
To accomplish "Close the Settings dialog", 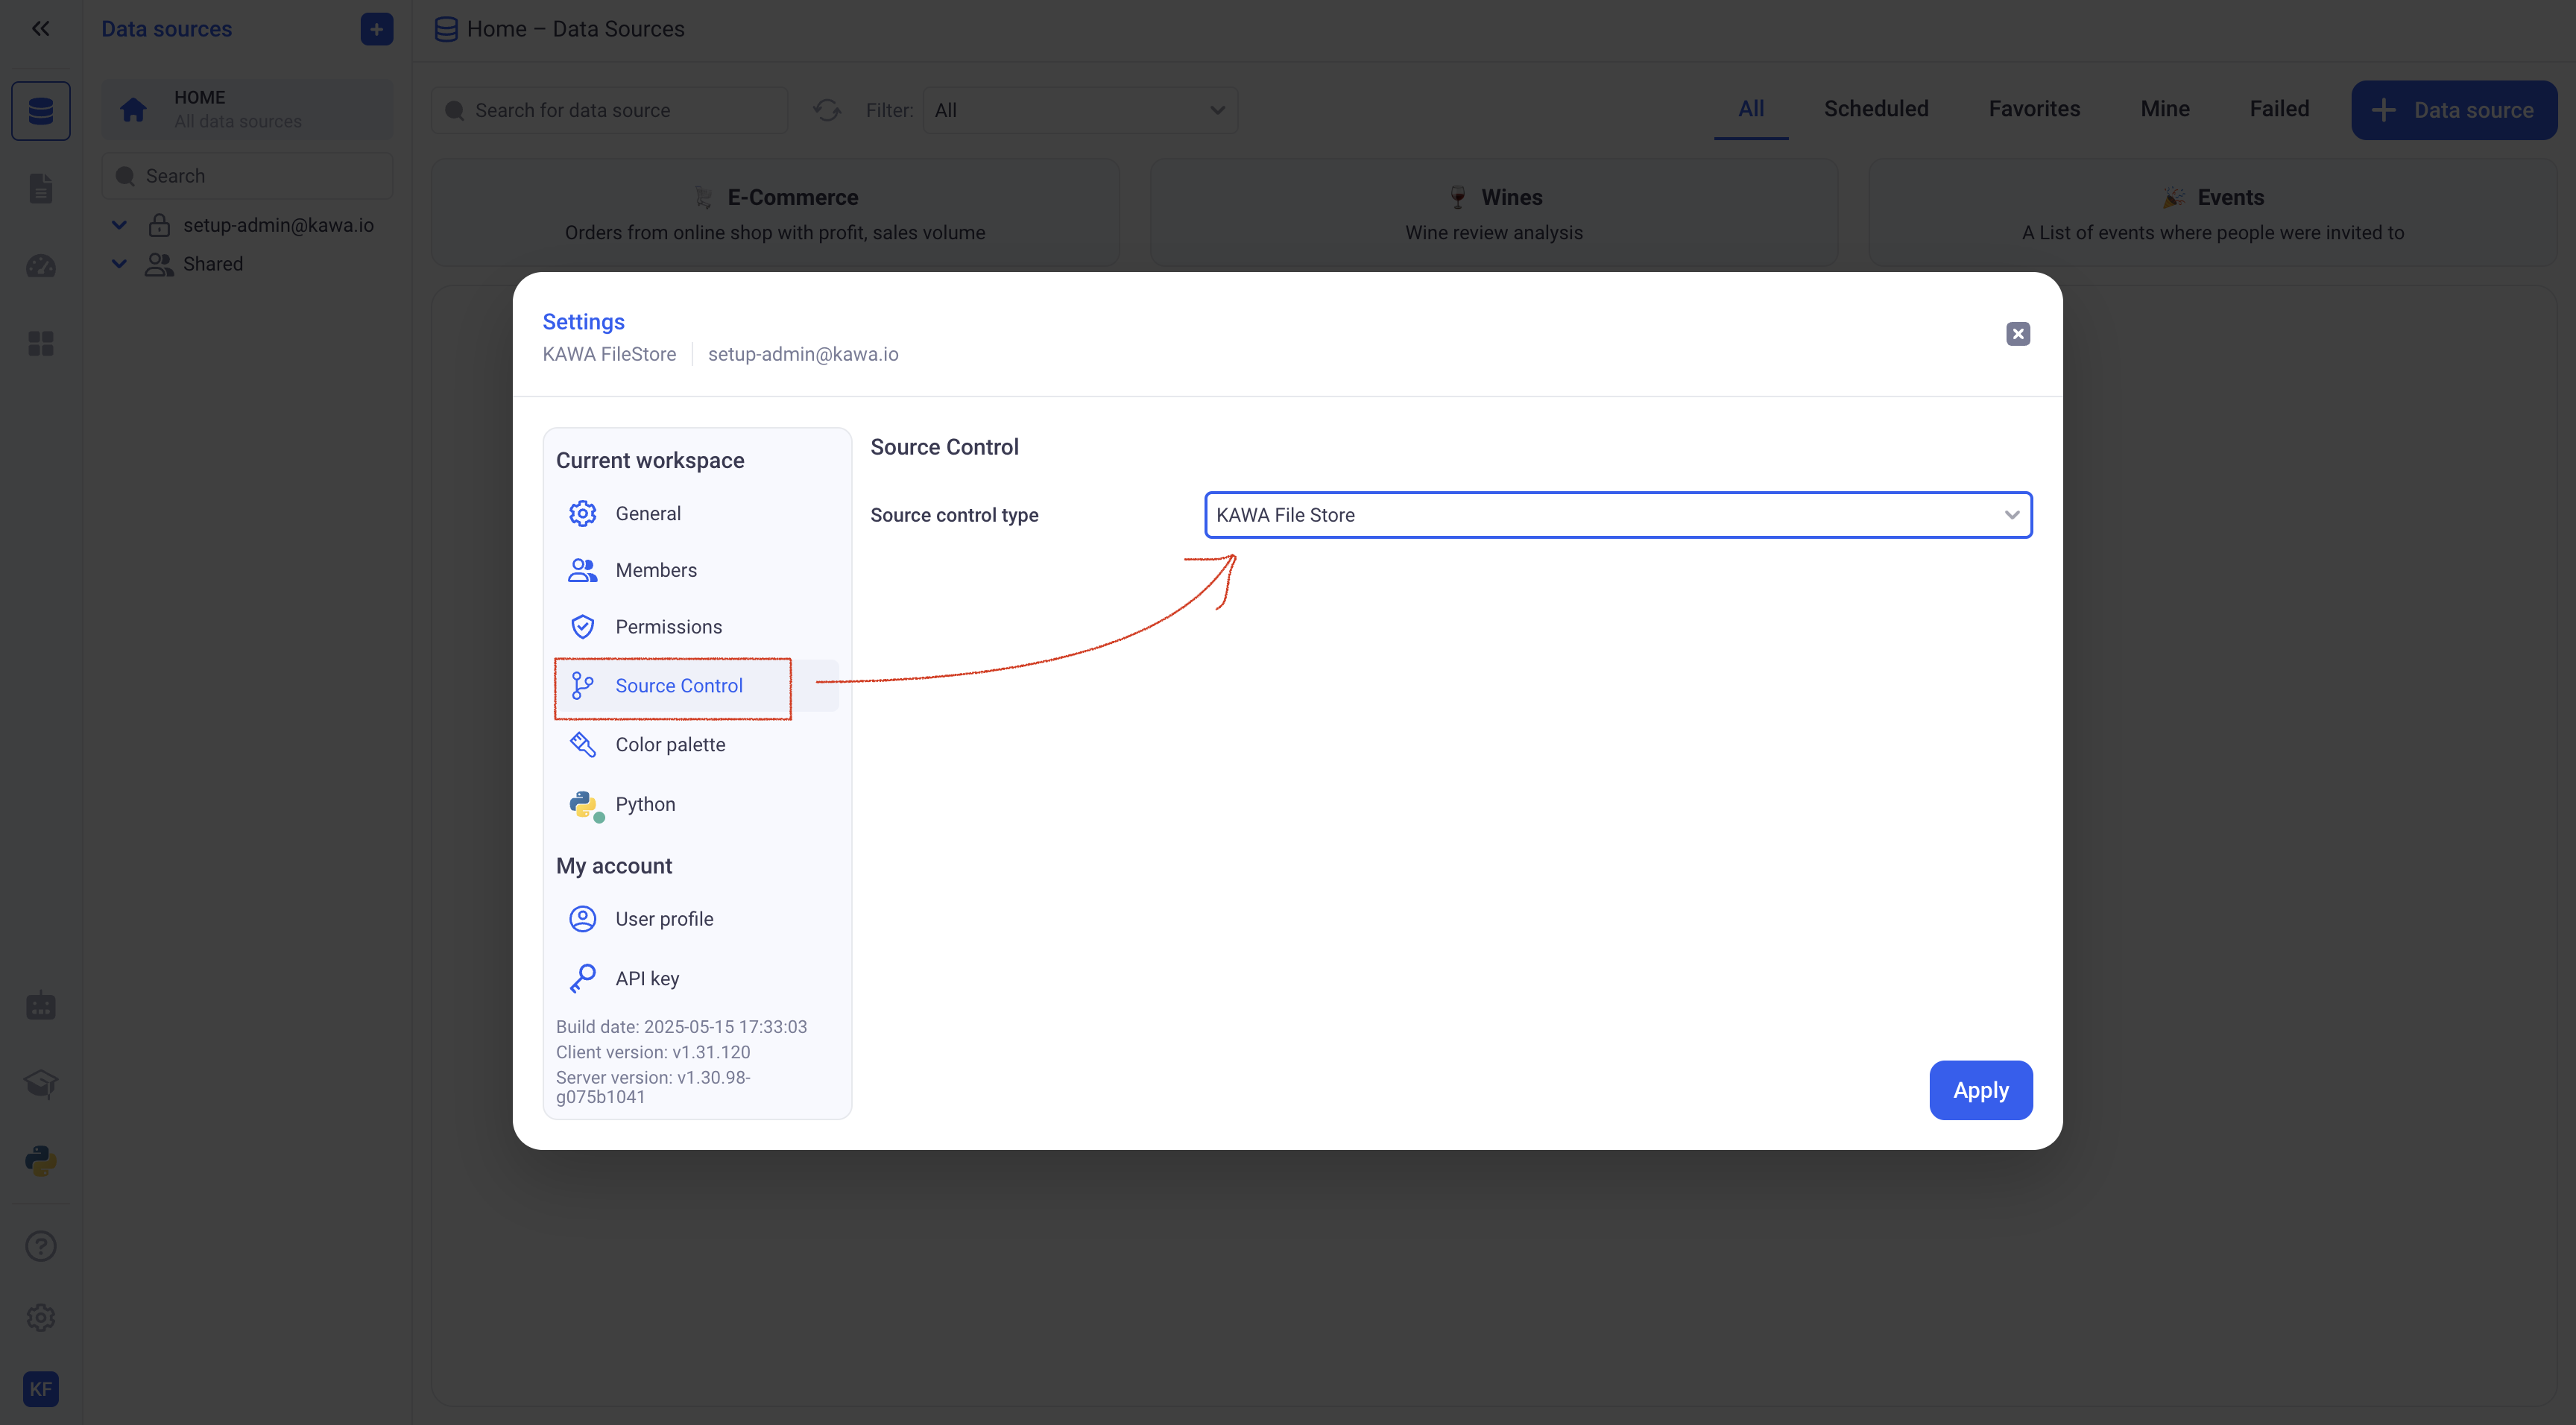I will coord(2017,334).
